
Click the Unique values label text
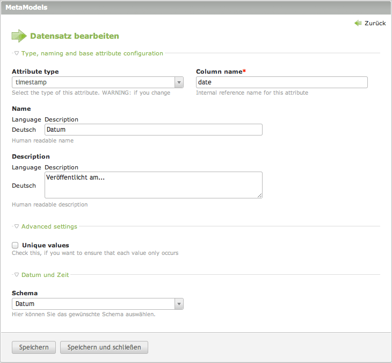(x=45, y=245)
